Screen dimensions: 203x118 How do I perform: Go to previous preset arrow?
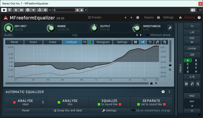pyautogui.click(x=125, y=17)
